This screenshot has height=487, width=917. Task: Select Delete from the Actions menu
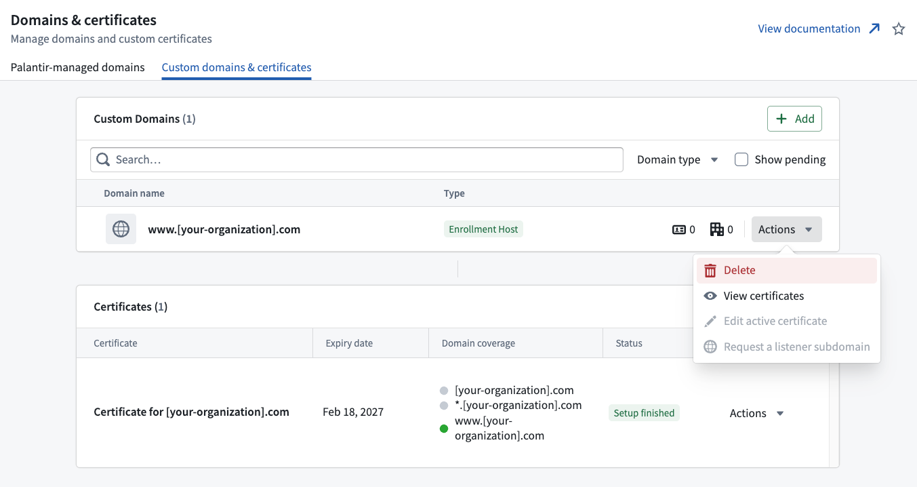tap(787, 270)
